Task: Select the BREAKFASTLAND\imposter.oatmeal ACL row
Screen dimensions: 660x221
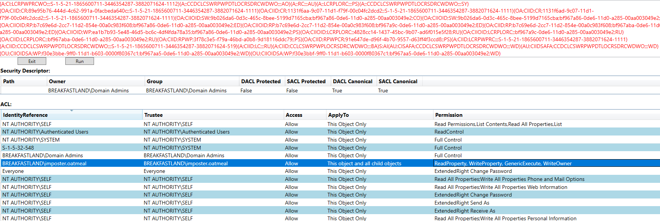Action: pos(44,163)
